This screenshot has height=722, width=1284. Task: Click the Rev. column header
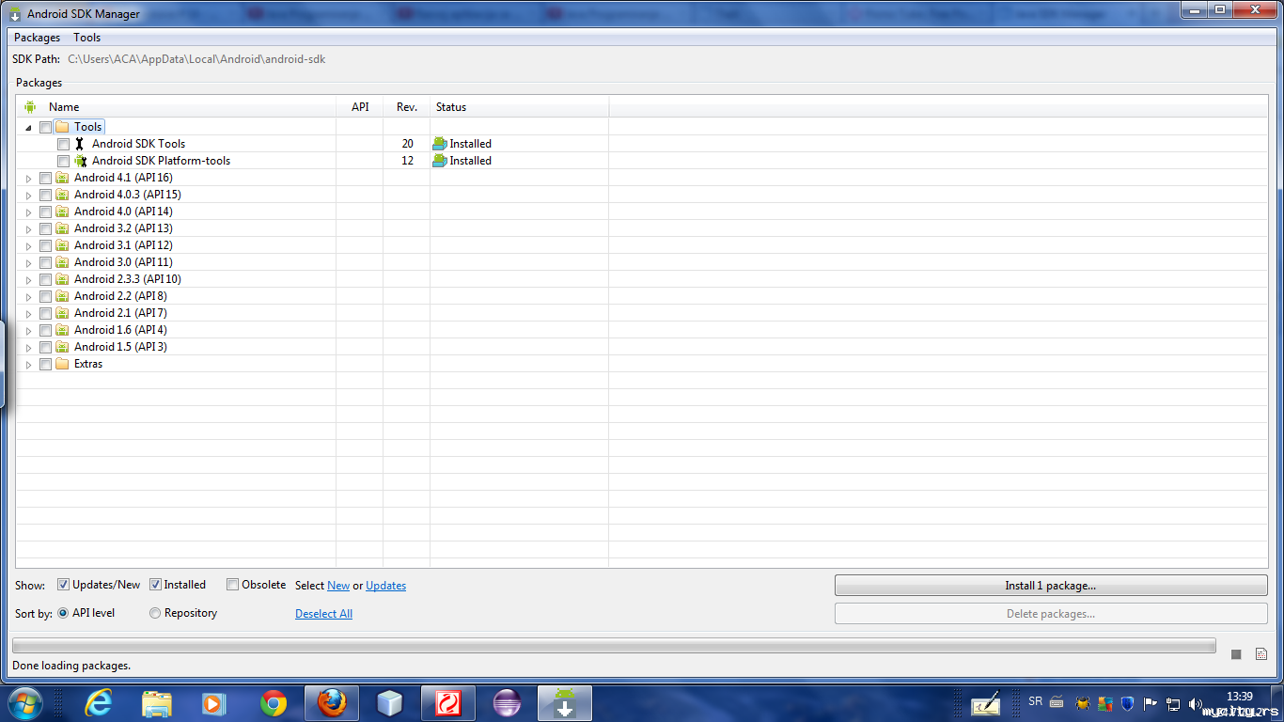pyautogui.click(x=407, y=107)
